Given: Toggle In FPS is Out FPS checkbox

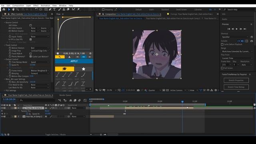Looking at the screenshot, I should 30,40.
